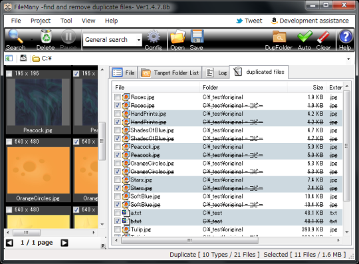Click the file icon of the unstruck Stars.jpg
Image resolution: width=359 pixels, height=264 pixels.
[126, 180]
